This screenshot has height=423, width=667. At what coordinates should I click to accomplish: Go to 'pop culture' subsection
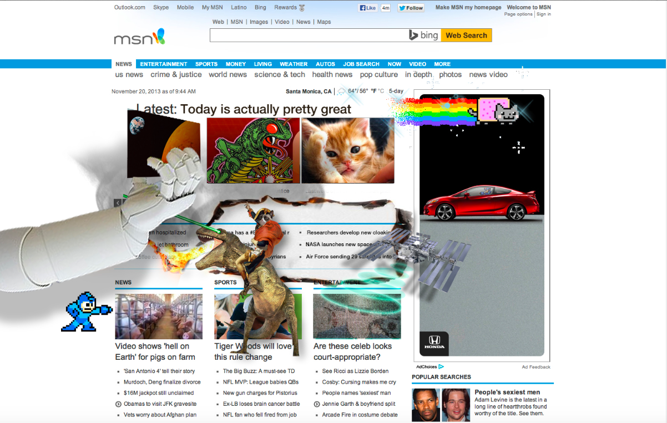pyautogui.click(x=379, y=74)
